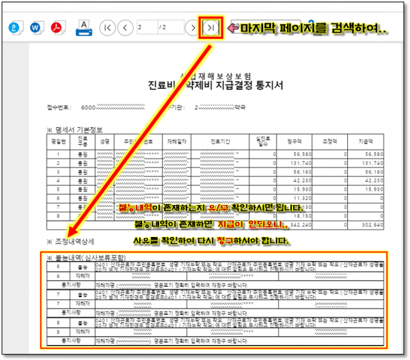Click the 명세서 기본정보 section heading
The height and width of the screenshot is (360, 410).
tap(75, 128)
